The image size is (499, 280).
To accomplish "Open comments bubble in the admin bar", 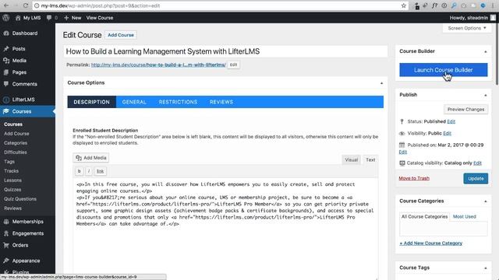I will (49, 18).
